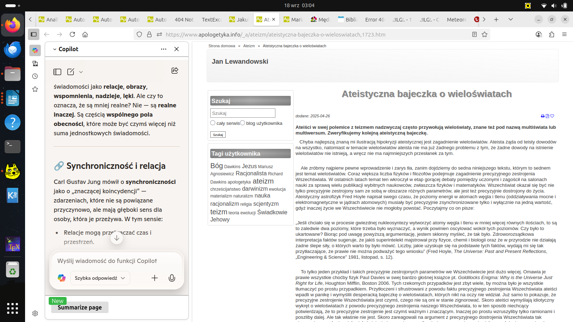573x322 pixels.
Task: Open the list all tabs dropdown
Action: click(x=511, y=19)
